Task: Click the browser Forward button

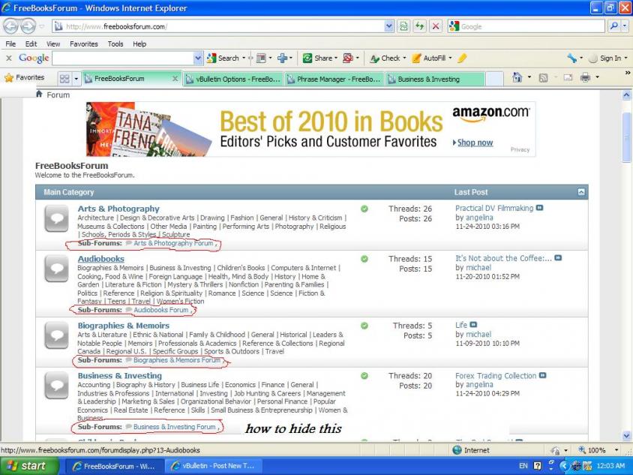Action: (x=28, y=27)
